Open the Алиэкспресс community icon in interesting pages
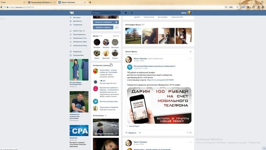This screenshot has width=266, height=150. (96, 71)
